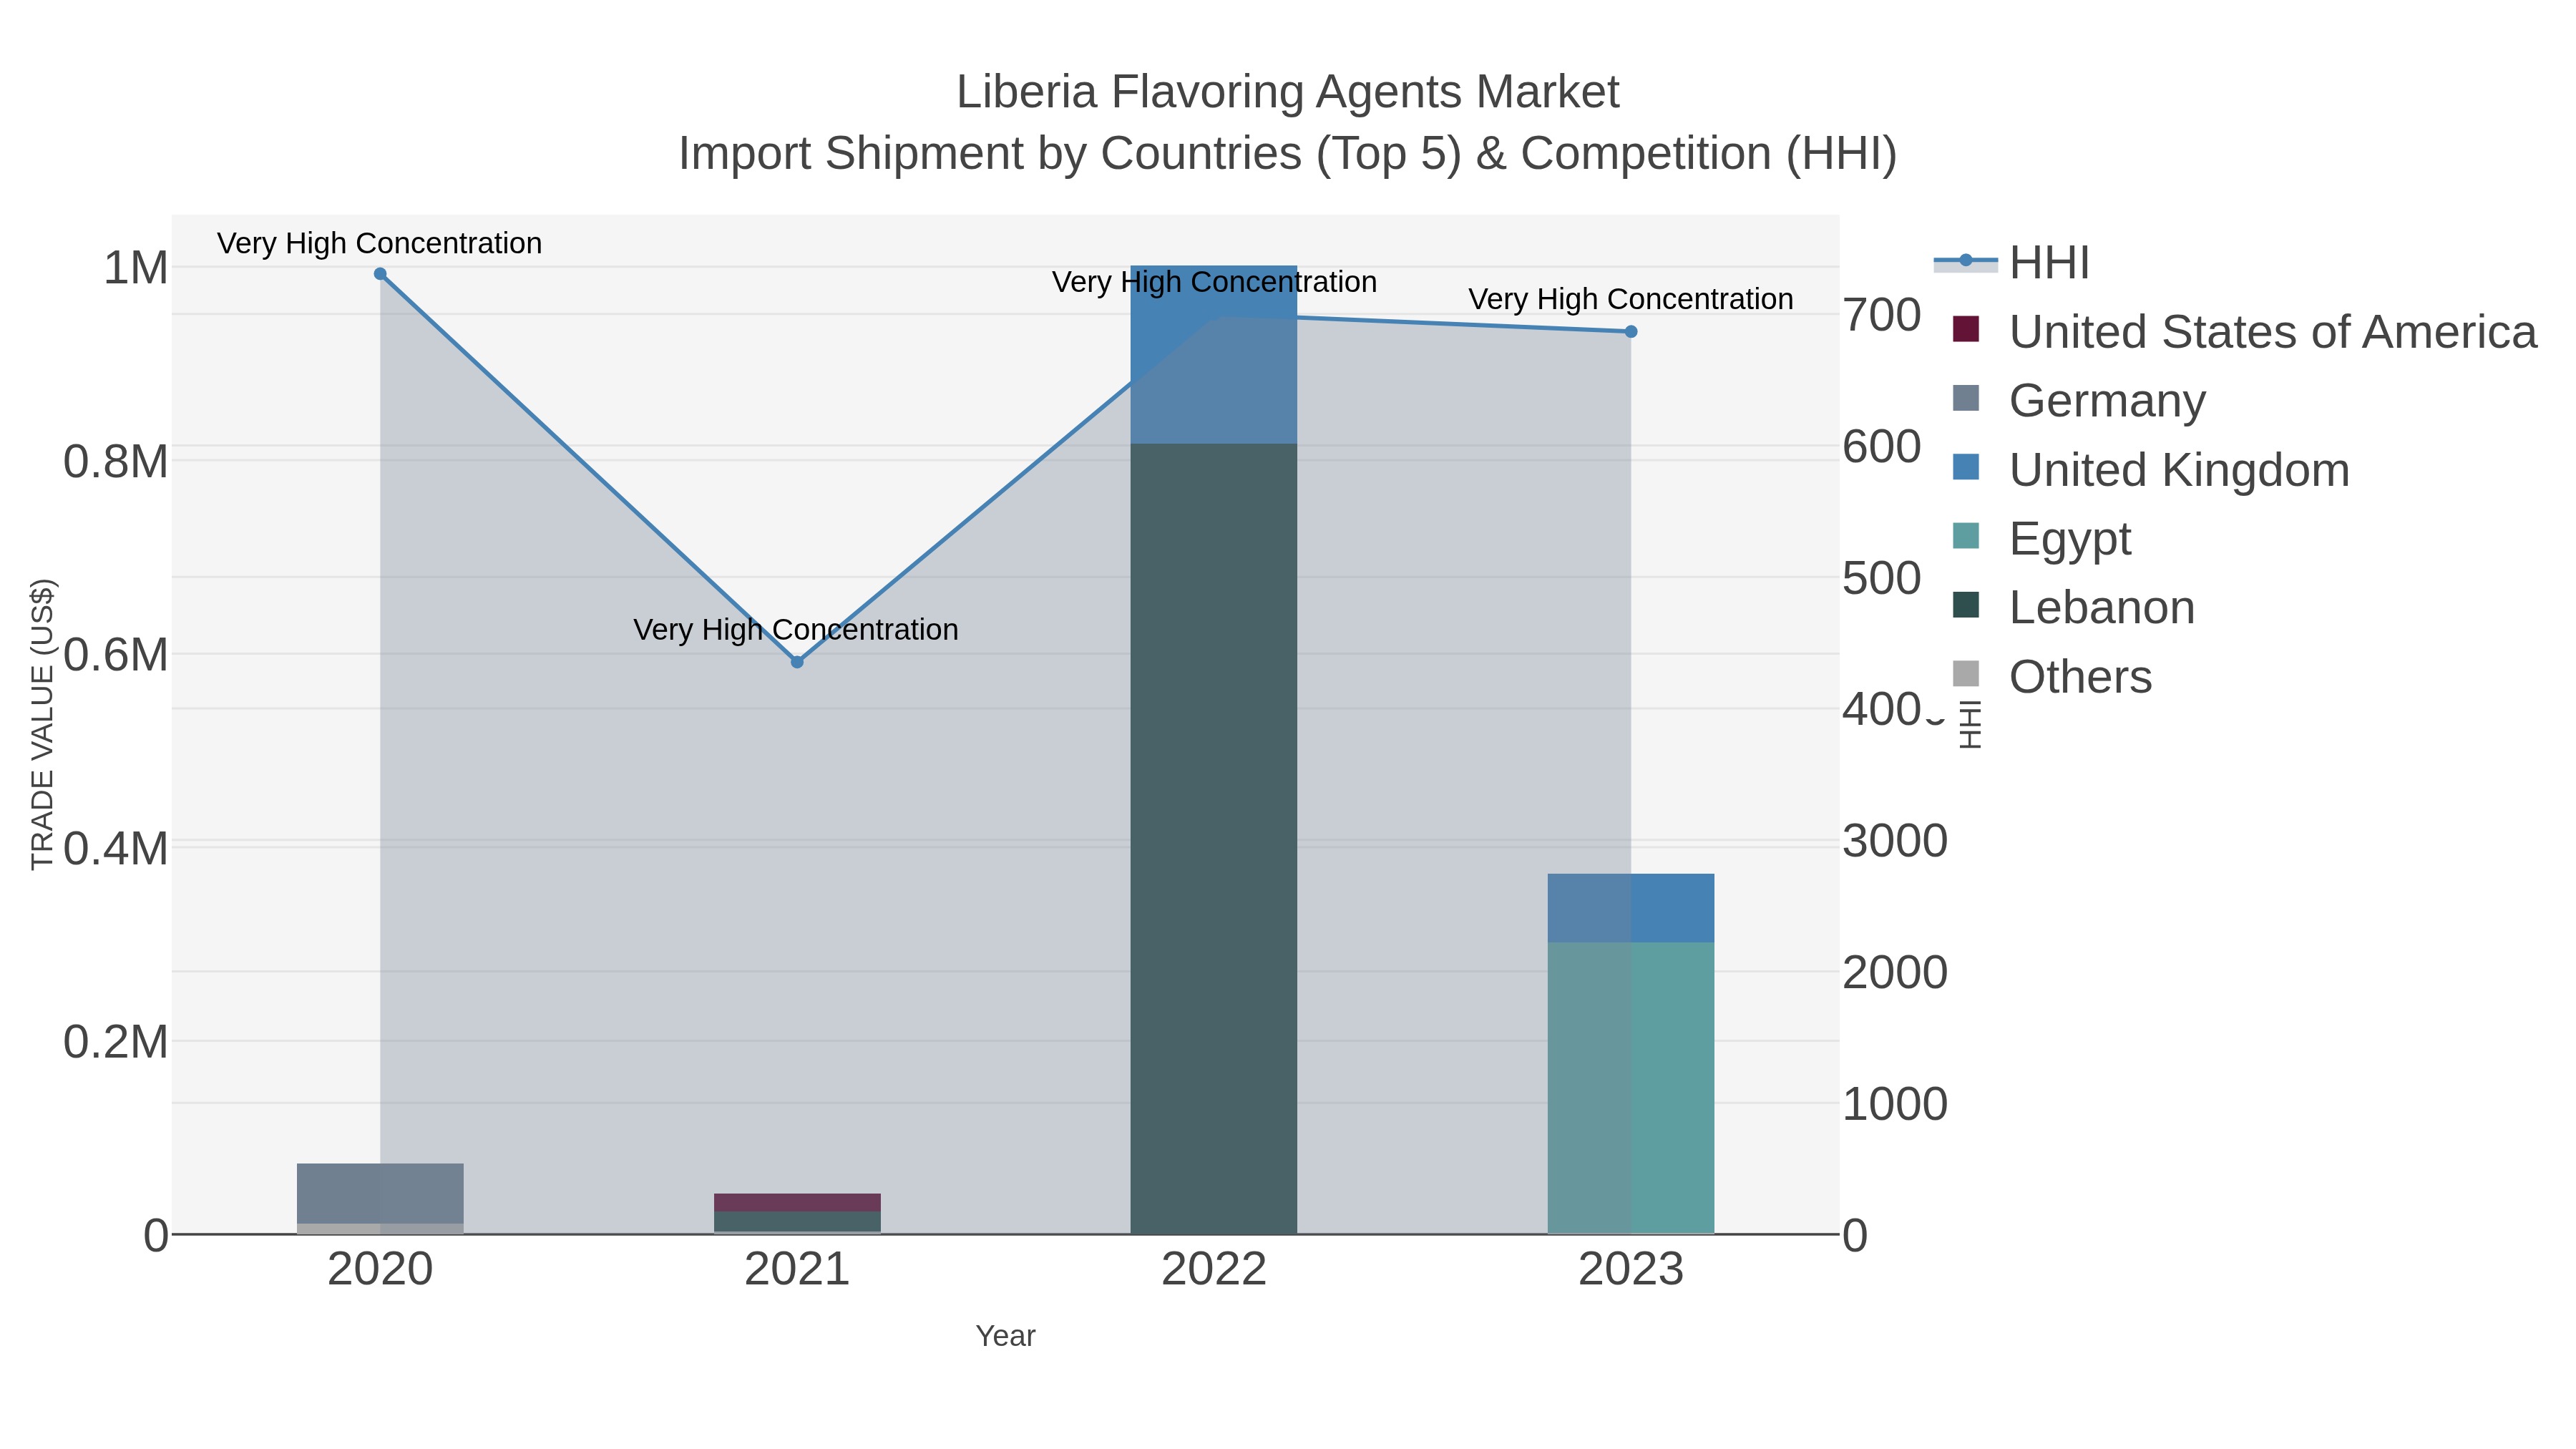Click the 3000 HHI axis tick label
Viewport: 2576px width, 1449px height.
point(1895,841)
